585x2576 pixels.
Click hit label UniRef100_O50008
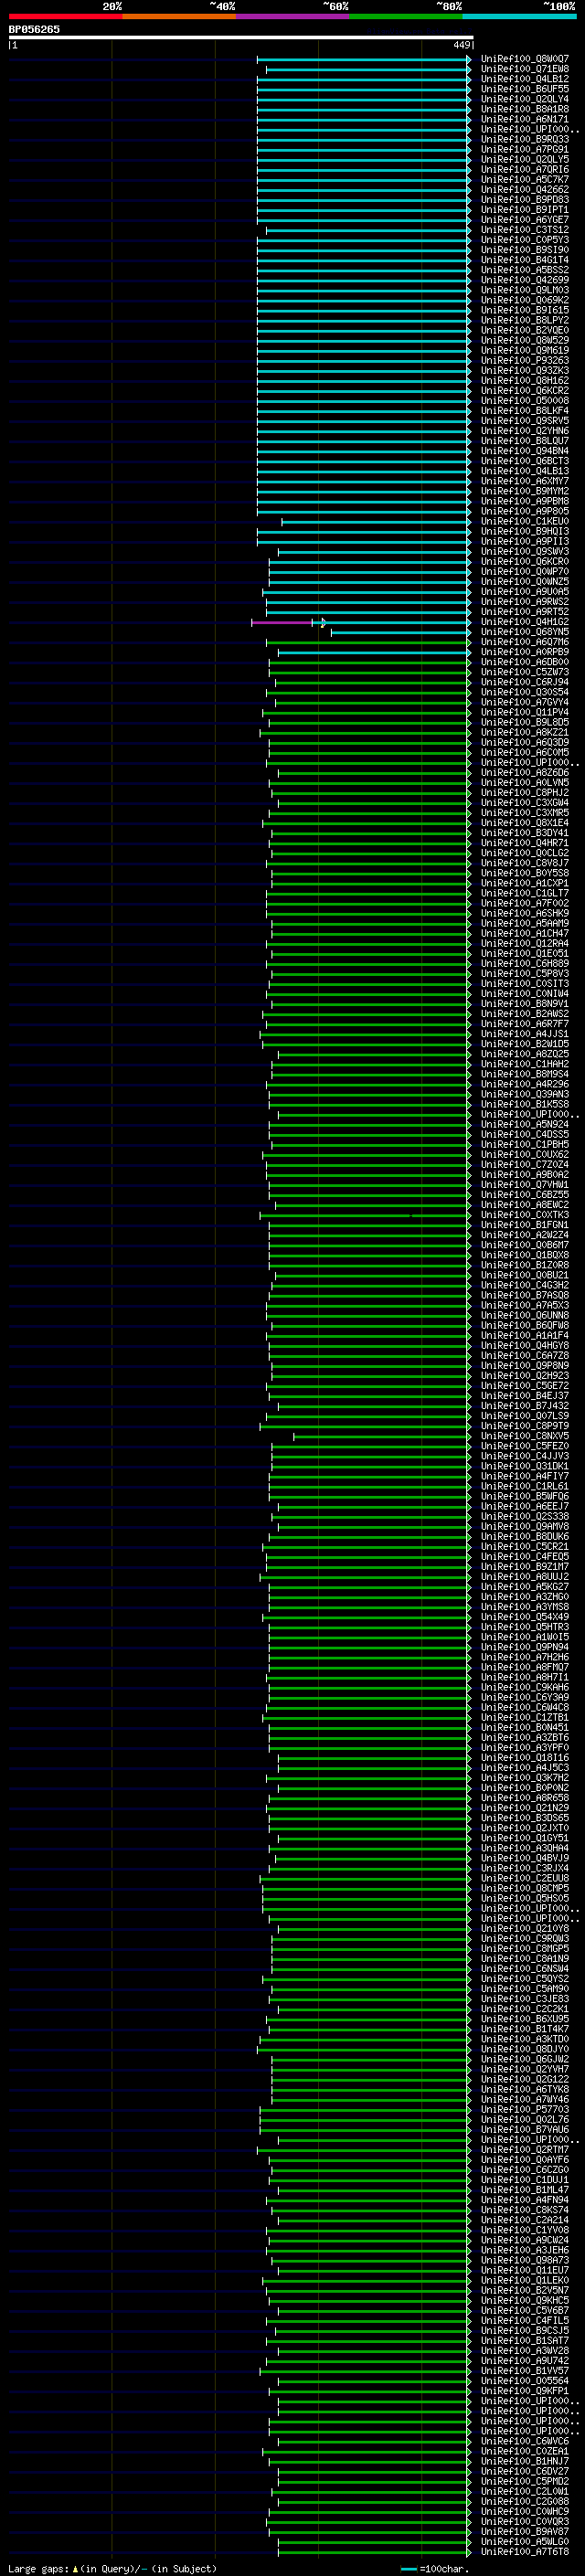[524, 401]
